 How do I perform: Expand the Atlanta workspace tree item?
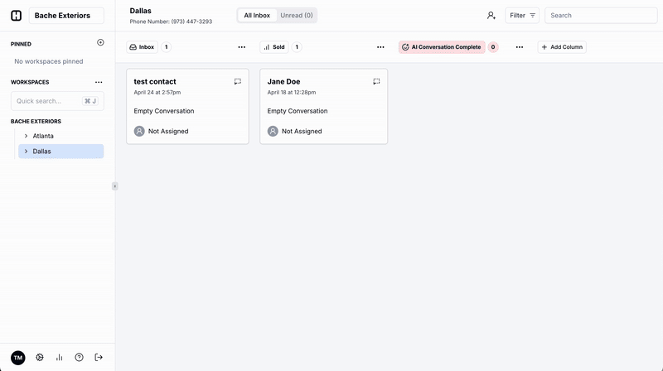[x=27, y=136]
